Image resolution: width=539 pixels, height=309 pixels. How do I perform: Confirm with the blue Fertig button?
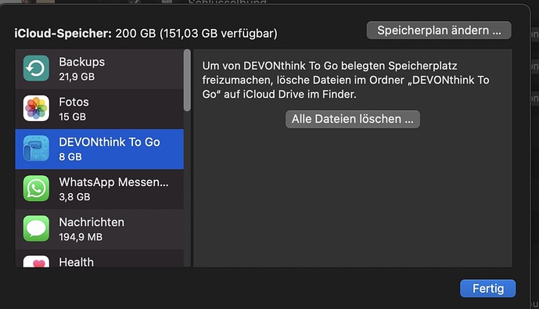click(488, 289)
